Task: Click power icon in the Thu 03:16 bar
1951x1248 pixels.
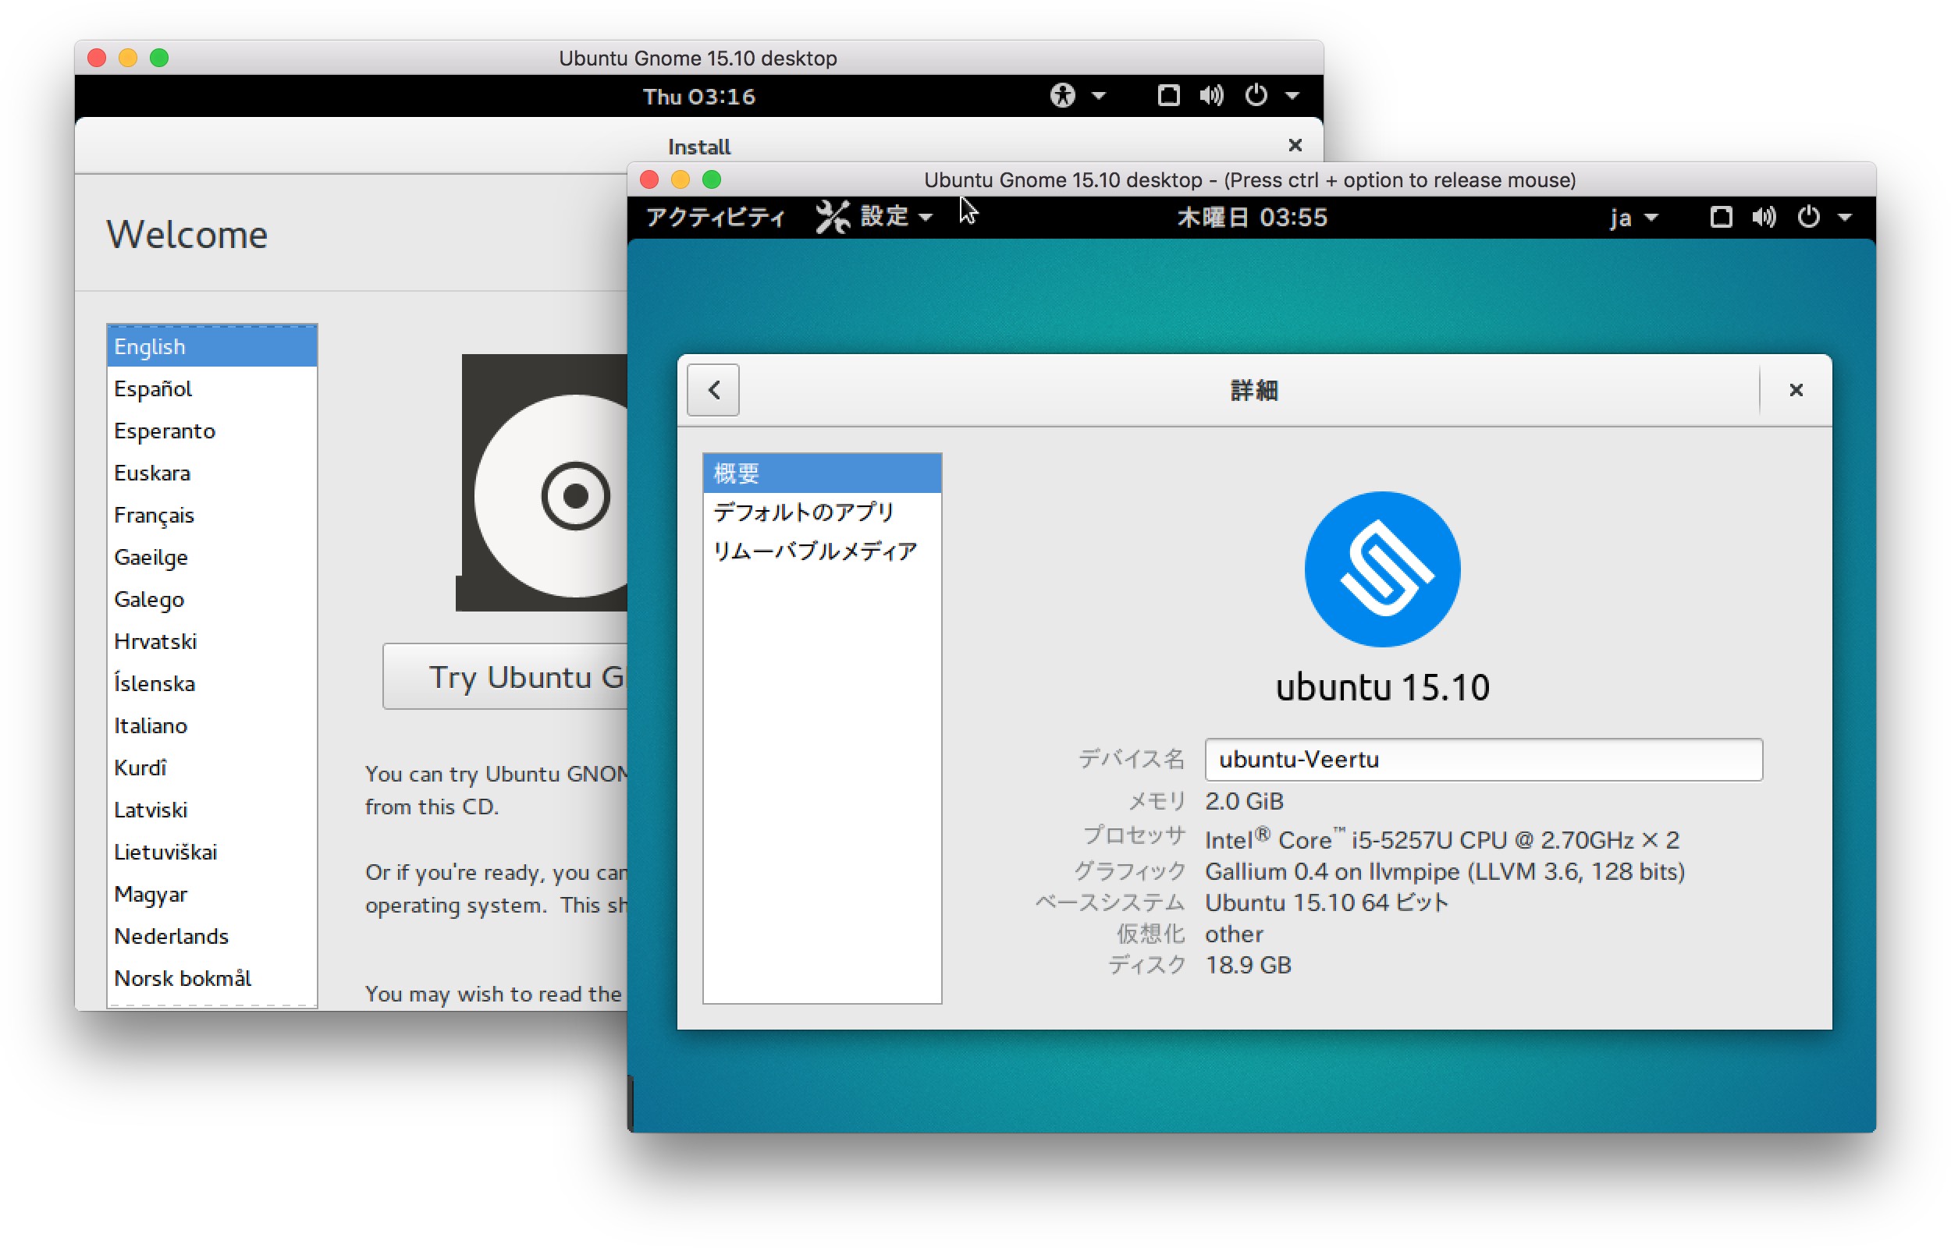Action: pyautogui.click(x=1256, y=96)
